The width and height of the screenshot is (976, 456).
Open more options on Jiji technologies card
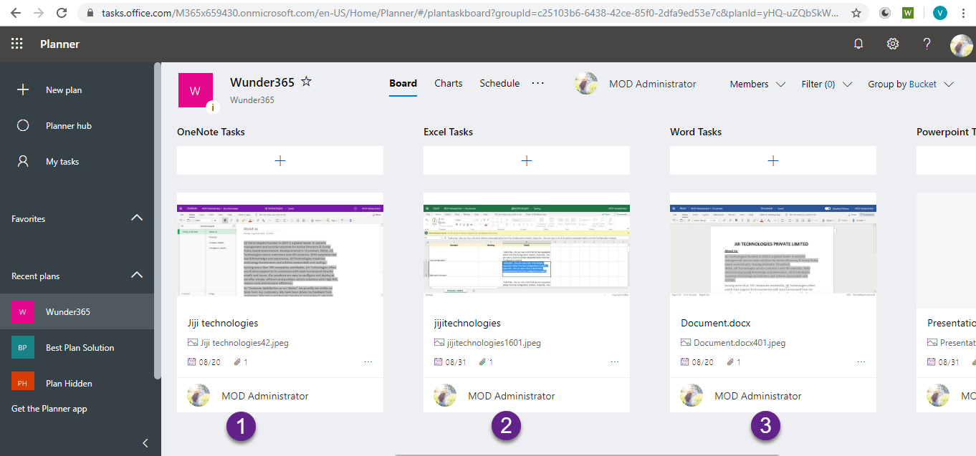tap(368, 362)
